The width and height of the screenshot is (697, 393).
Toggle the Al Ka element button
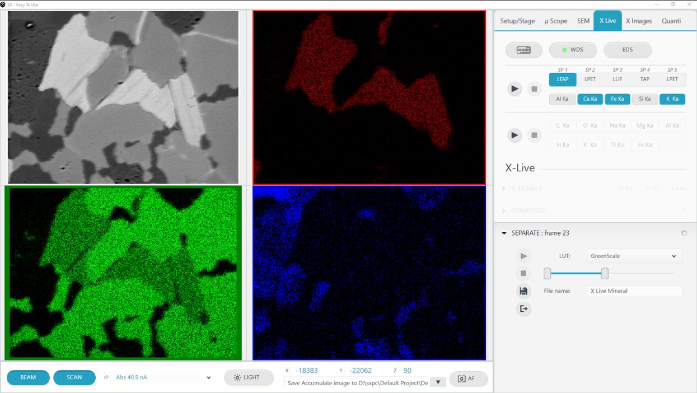point(562,99)
